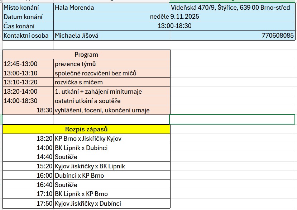Select the date cell "neděle 9.11.2025"
Viewport: 297px width, 210px height.
pos(174,17)
